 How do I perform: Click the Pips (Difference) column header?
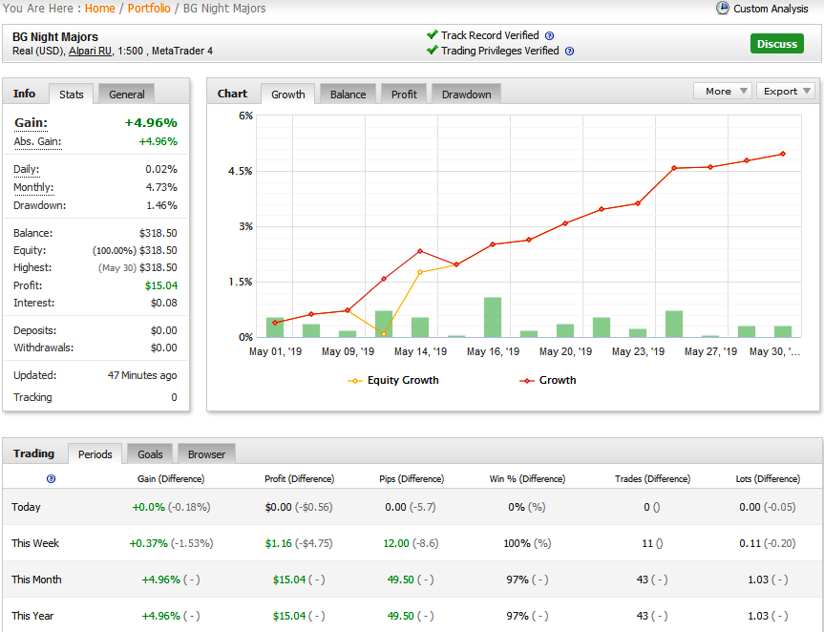click(412, 478)
